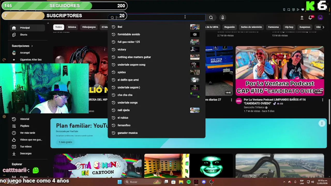Show hidden system tray icons chevron
This screenshot has height=186, width=331.
(x=284, y=182)
